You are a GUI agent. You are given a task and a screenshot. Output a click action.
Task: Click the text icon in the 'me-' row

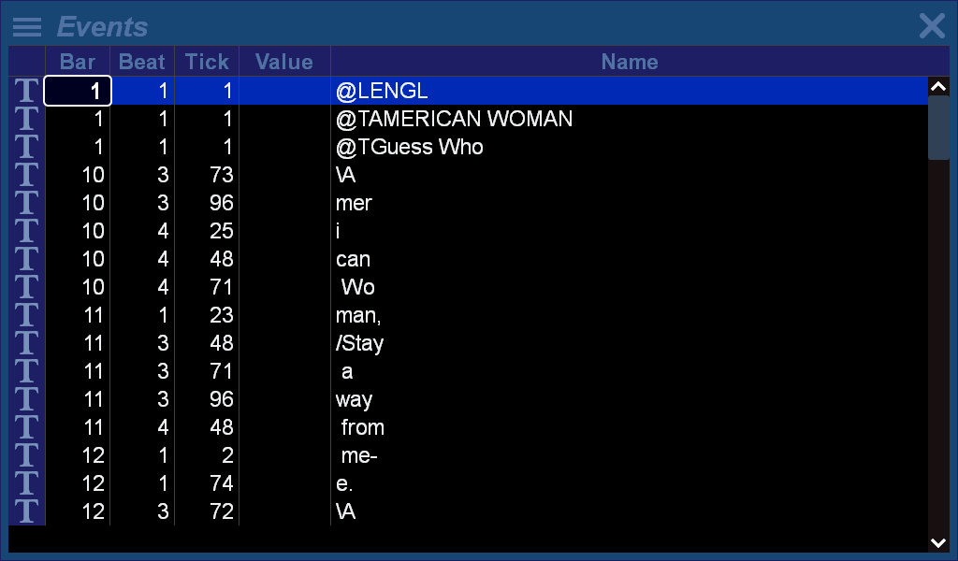click(27, 455)
